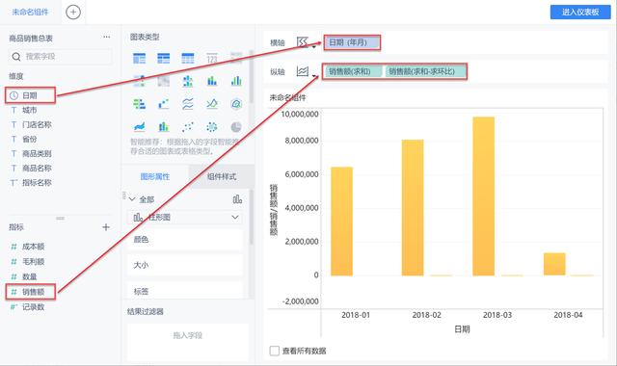Switch to the 图形属性 tab
Screen dimensions: 617x366
(155, 176)
